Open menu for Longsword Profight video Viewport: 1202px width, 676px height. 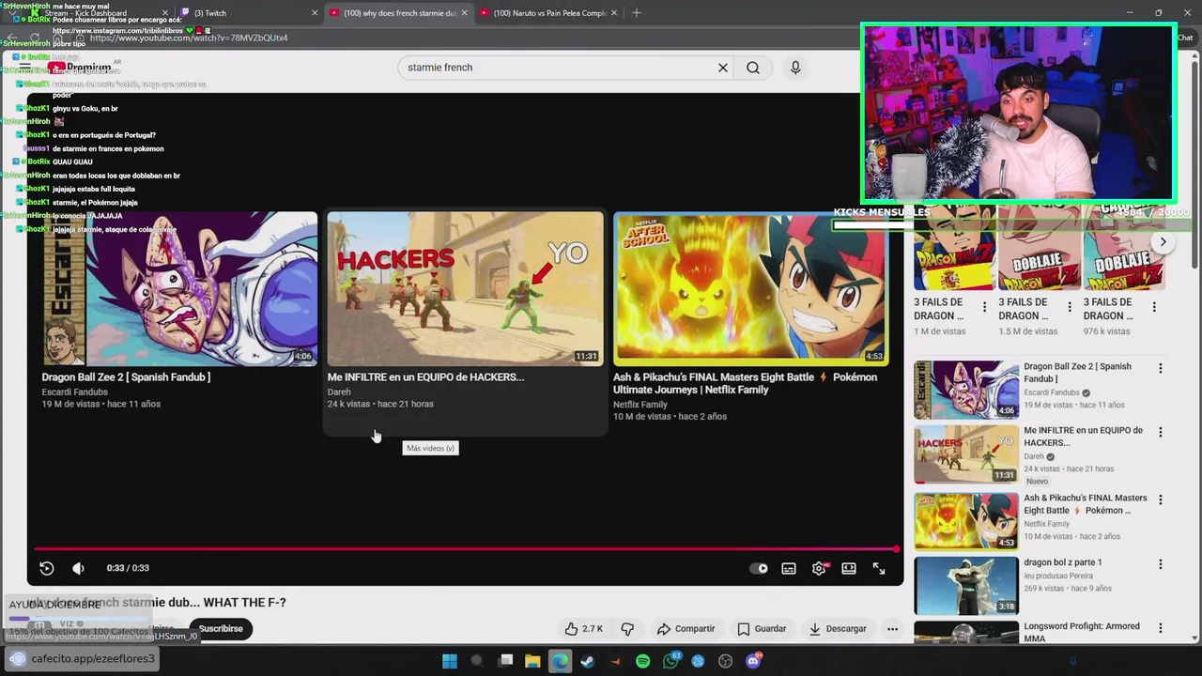tap(1160, 628)
